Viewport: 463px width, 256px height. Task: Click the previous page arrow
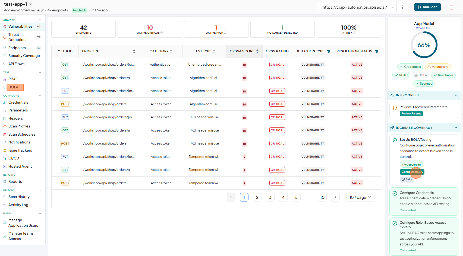point(231,197)
